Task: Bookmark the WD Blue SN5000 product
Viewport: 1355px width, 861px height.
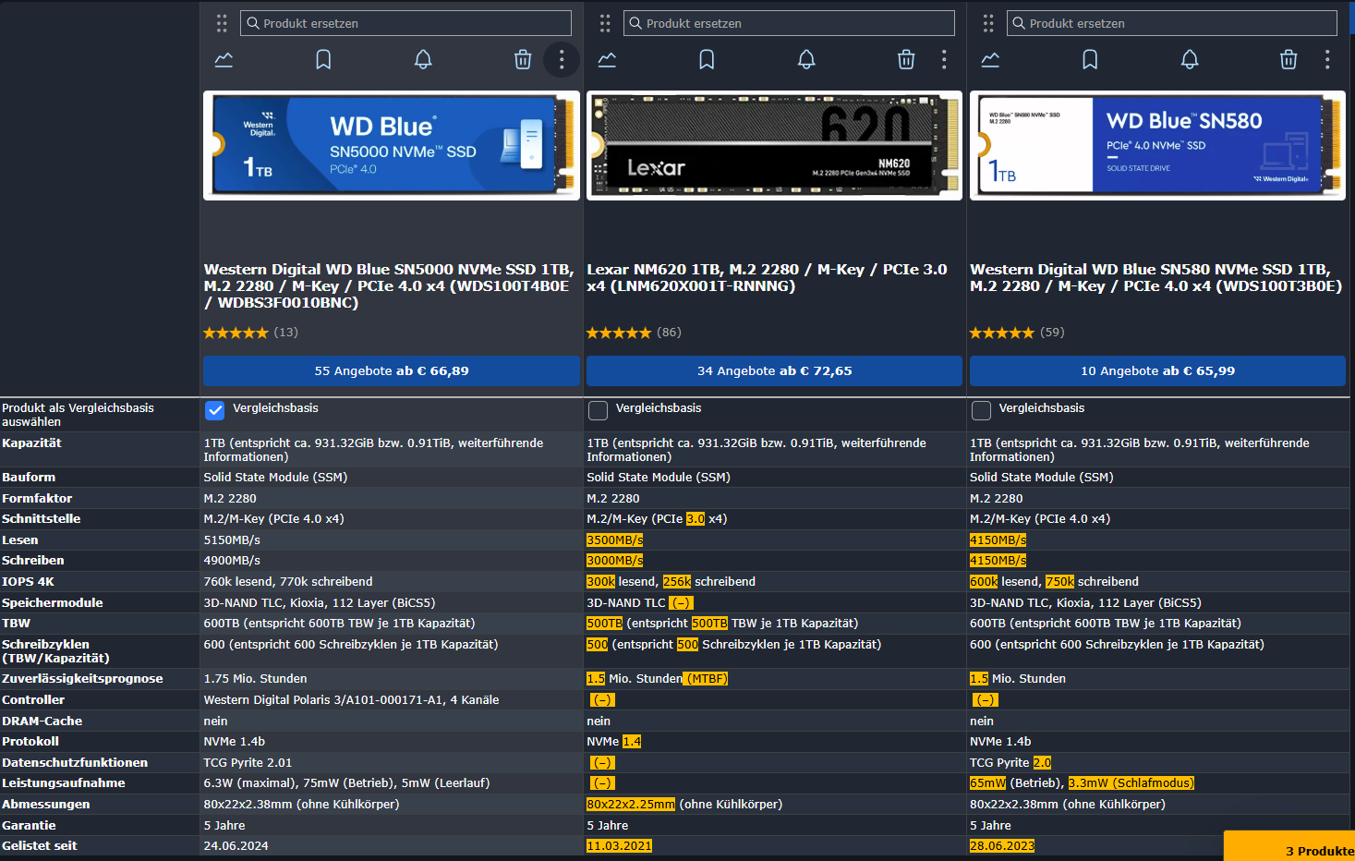Action: 323,60
